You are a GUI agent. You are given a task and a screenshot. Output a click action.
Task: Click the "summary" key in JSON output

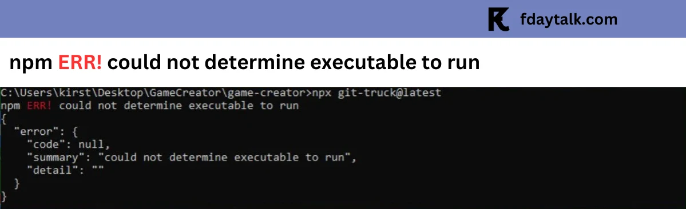tap(56, 157)
